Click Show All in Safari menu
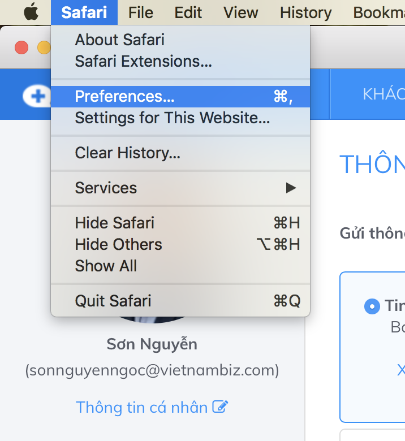The height and width of the screenshot is (441, 405). [x=106, y=266]
